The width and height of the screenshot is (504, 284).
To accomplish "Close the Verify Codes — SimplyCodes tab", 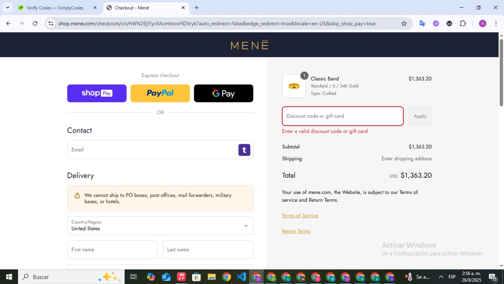I will [95, 8].
